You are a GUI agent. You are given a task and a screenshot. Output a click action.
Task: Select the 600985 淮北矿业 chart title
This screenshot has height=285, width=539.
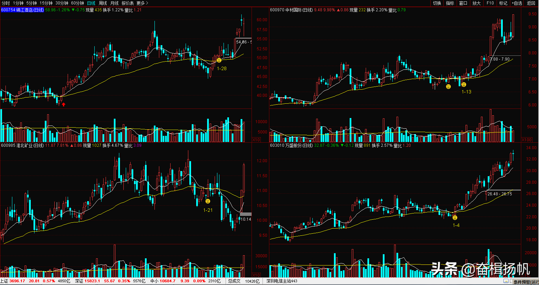point(23,145)
